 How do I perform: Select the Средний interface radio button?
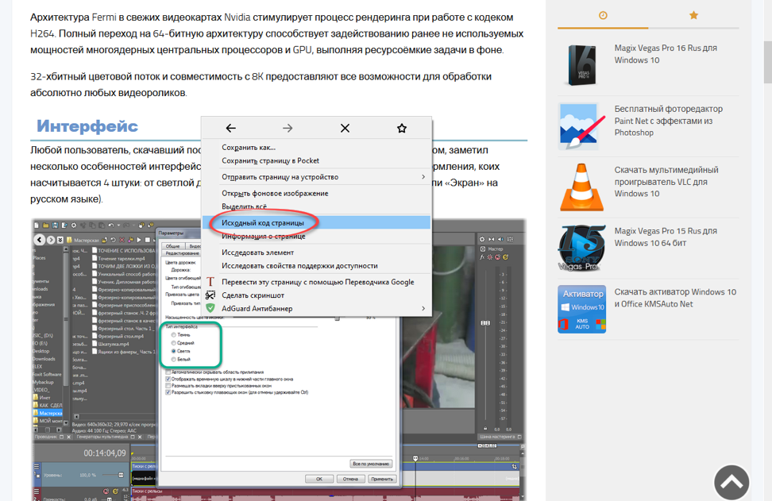tap(173, 342)
